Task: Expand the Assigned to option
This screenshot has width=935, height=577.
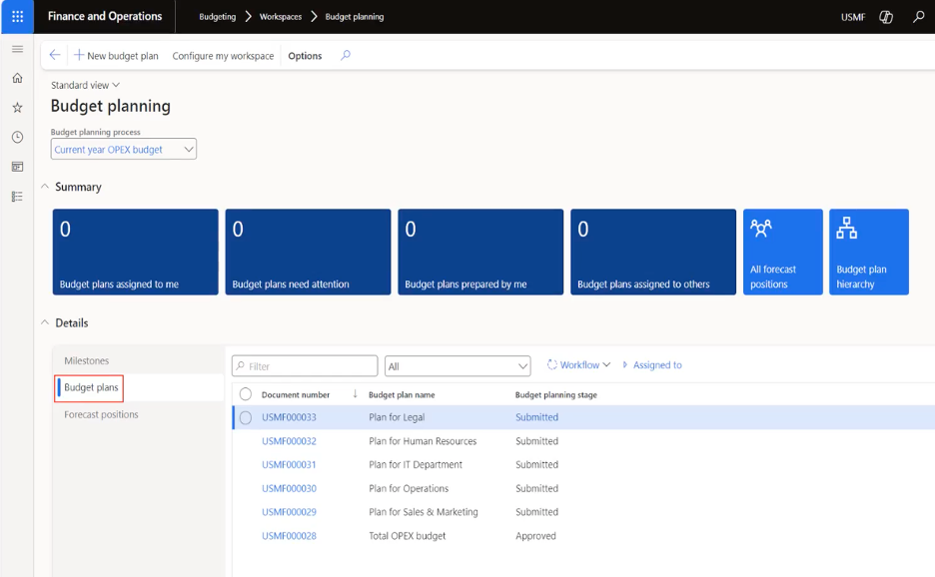Action: [x=651, y=364]
